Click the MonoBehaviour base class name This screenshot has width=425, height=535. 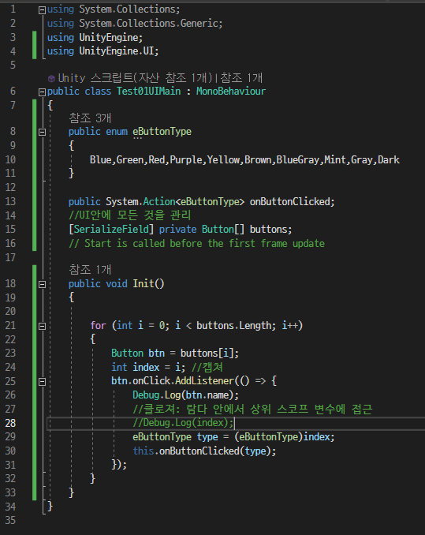(231, 92)
